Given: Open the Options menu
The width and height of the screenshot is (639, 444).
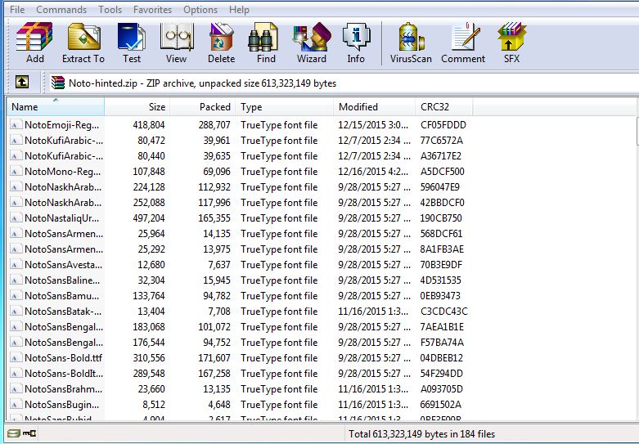Looking at the screenshot, I should (200, 10).
